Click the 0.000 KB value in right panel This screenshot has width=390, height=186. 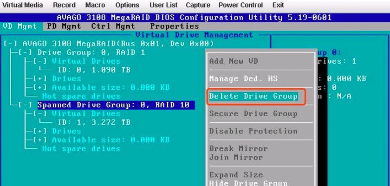tap(346, 79)
